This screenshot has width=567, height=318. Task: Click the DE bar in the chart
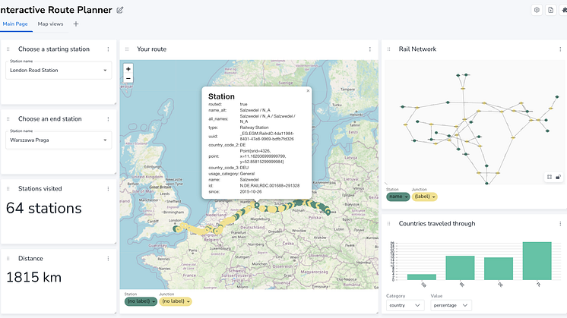[499, 269]
